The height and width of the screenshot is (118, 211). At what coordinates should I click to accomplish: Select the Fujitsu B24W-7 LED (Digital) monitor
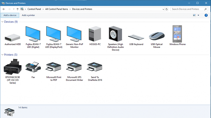[x=33, y=34]
